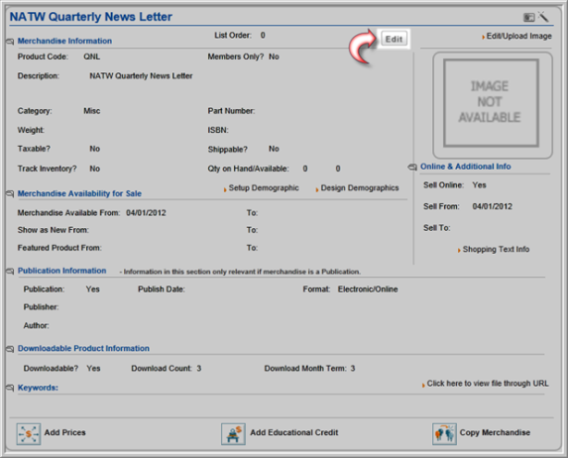Click the Copy Merchandise icon
The width and height of the screenshot is (568, 458).
pos(444,434)
